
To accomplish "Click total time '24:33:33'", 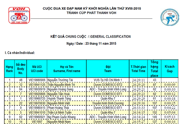I will [x=138, y=108].
